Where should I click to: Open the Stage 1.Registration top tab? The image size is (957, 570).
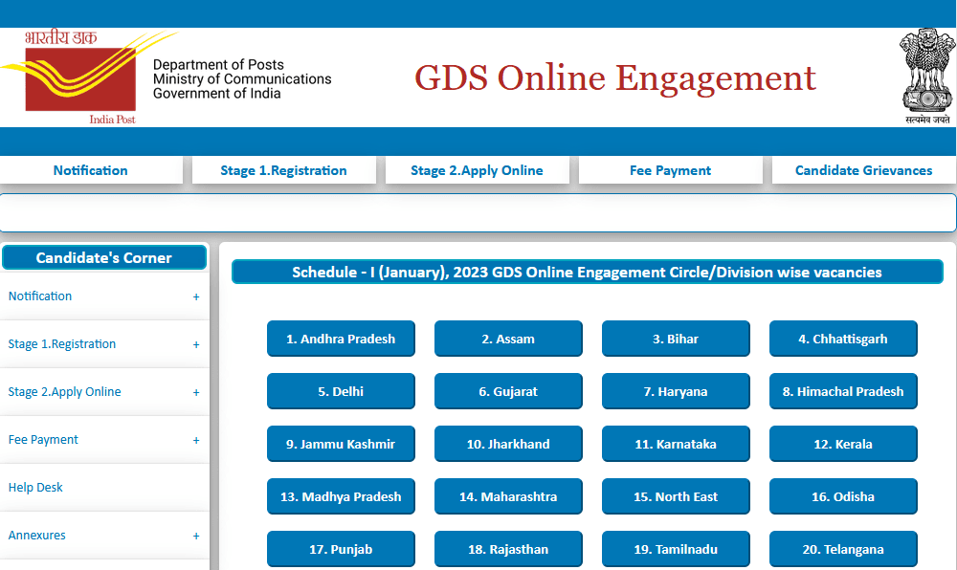[284, 170]
